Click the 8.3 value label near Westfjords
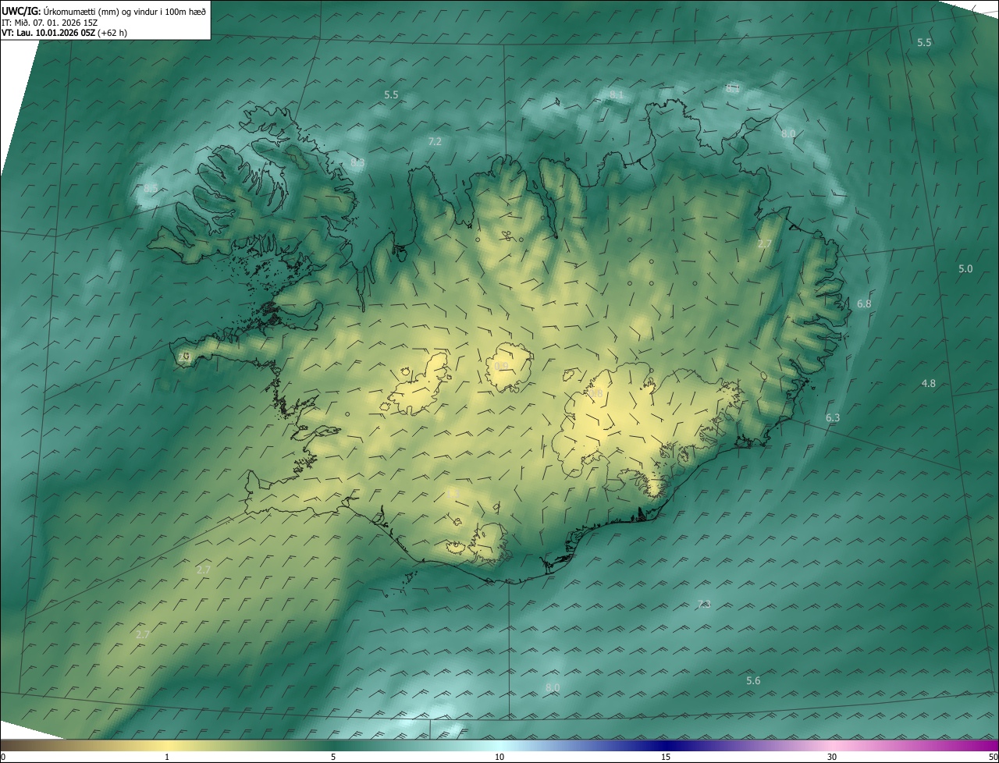The width and height of the screenshot is (999, 763). [357, 163]
